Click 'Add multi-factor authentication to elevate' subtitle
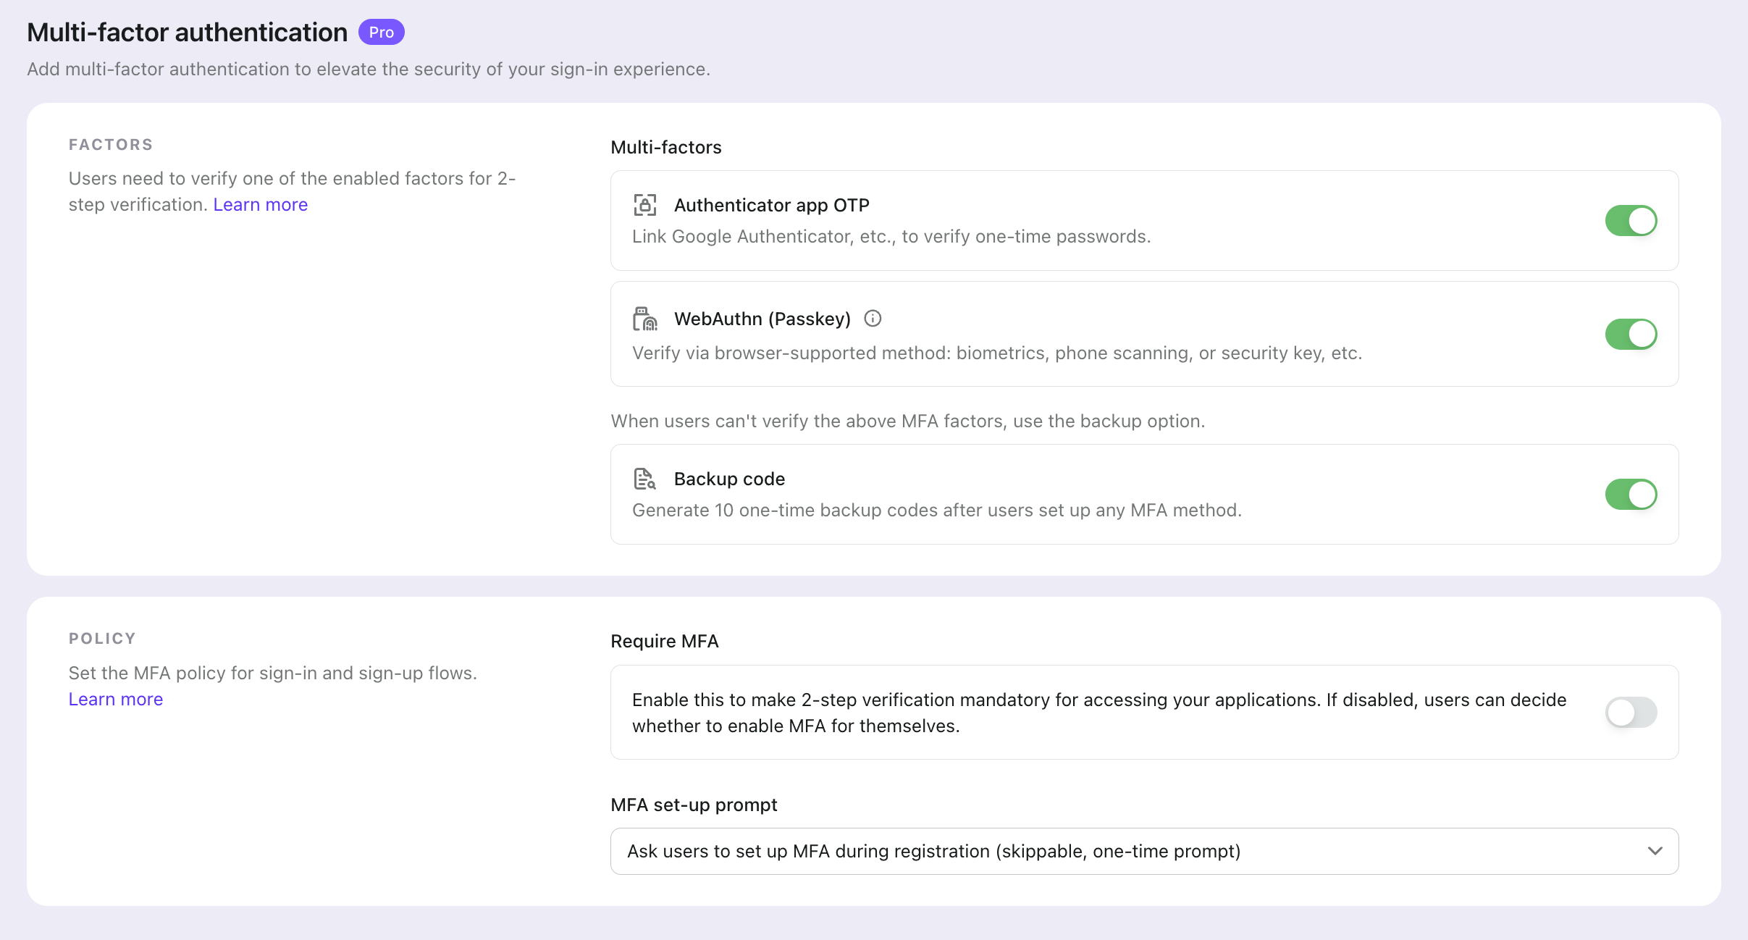1748x940 pixels. (x=369, y=70)
